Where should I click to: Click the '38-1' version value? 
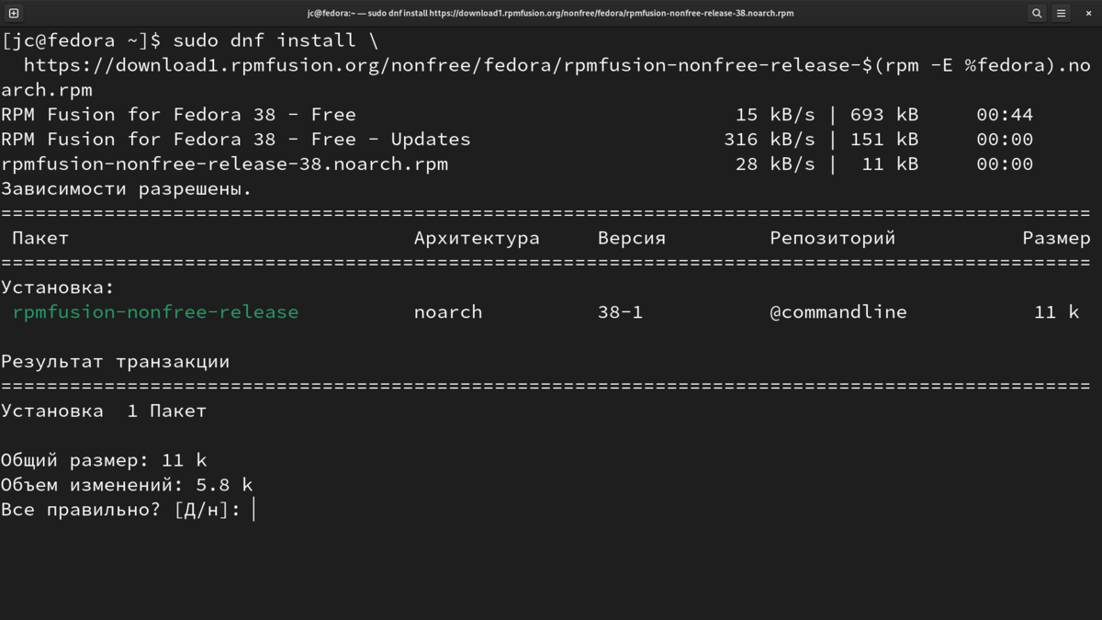click(x=620, y=312)
